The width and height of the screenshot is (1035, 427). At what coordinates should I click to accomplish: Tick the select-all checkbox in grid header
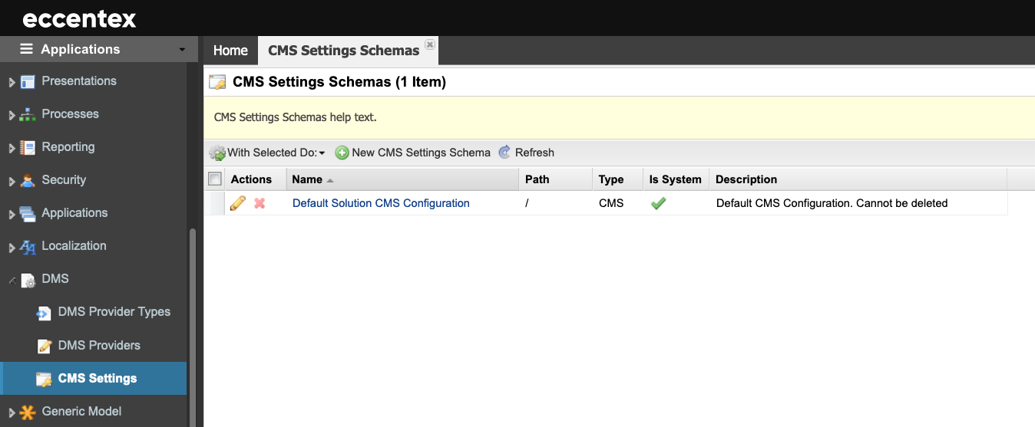215,179
